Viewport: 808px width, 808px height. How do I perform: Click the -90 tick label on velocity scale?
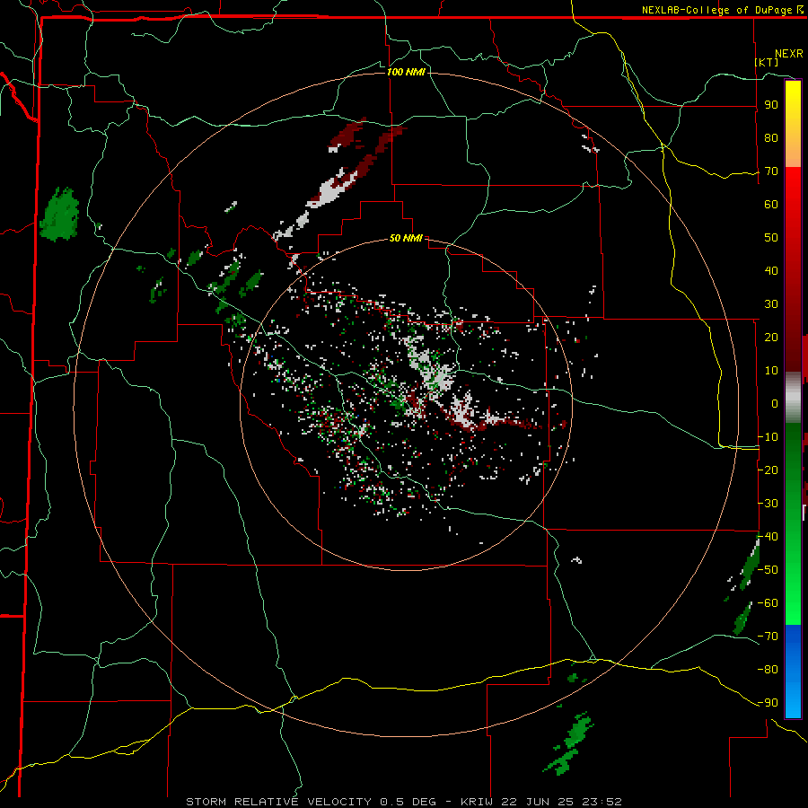click(x=768, y=703)
